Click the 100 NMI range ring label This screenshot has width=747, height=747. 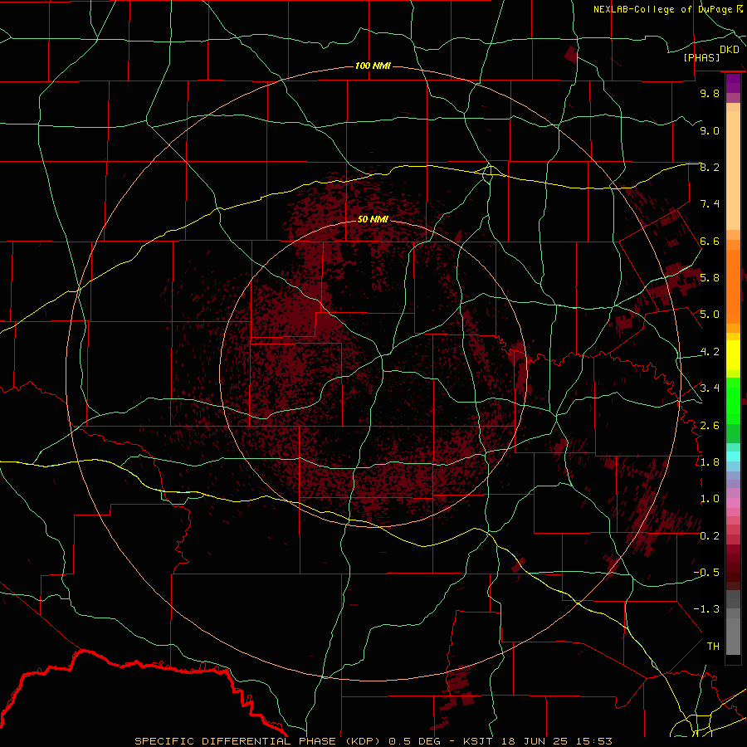pyautogui.click(x=373, y=66)
